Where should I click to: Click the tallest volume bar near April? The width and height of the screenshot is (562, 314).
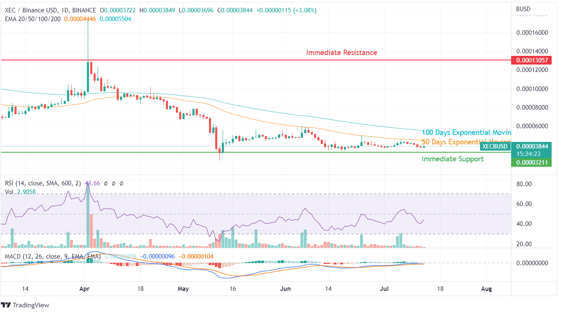click(x=88, y=216)
